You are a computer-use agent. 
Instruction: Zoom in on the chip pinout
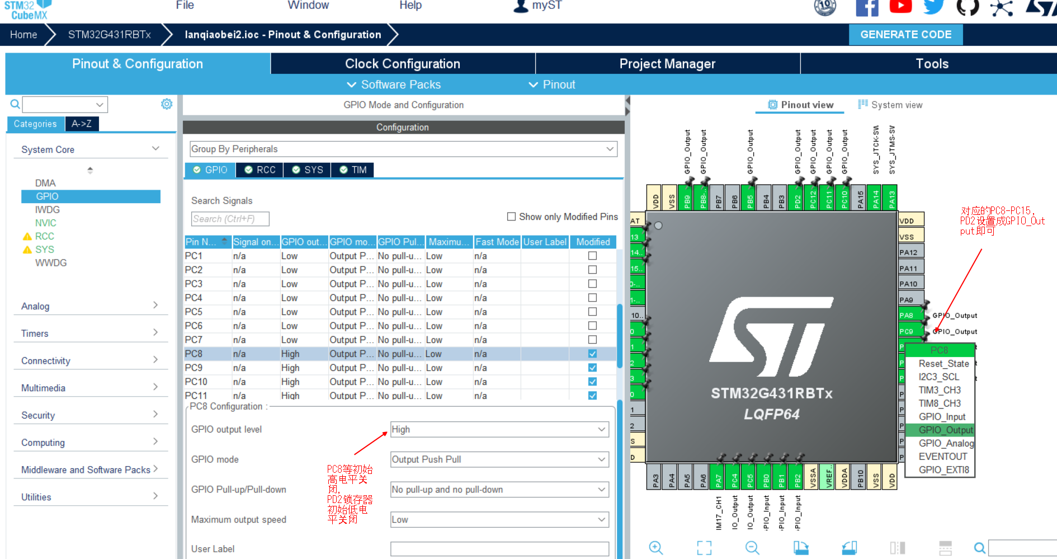pyautogui.click(x=656, y=548)
